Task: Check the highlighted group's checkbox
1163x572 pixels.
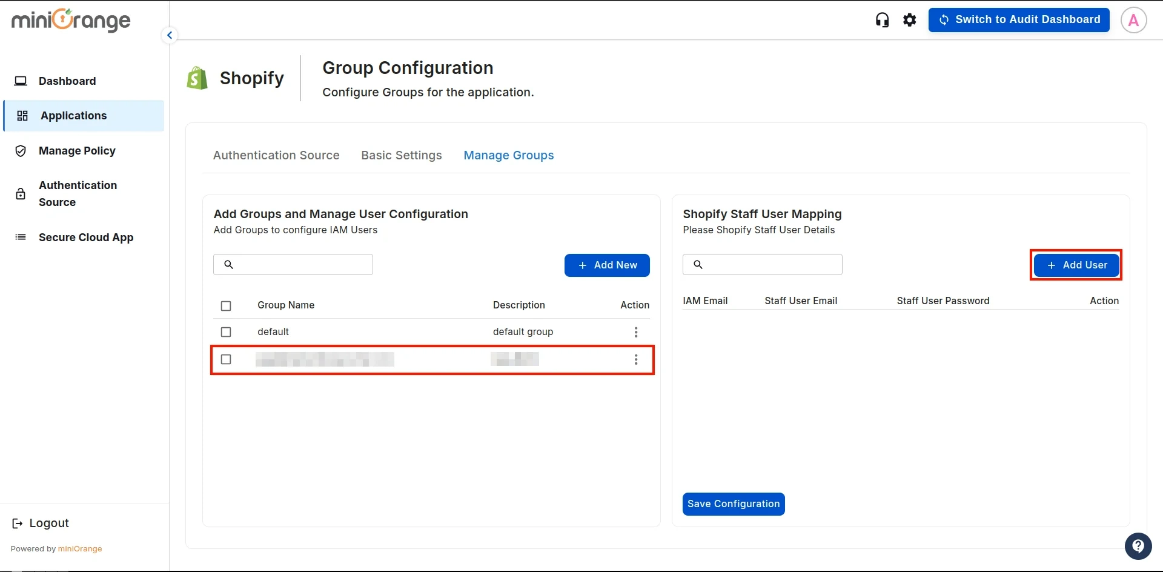Action: click(x=226, y=359)
